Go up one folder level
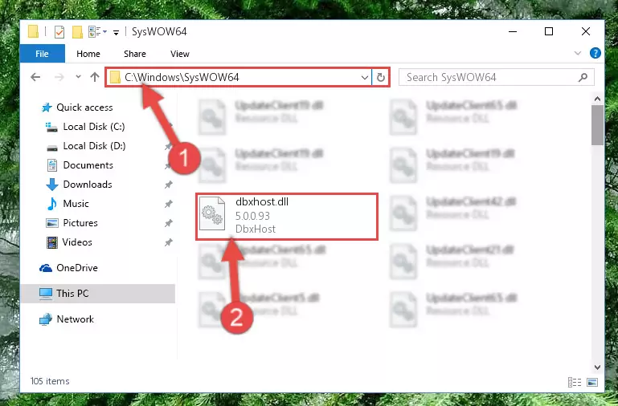Viewport: 618px width, 406px height. pyautogui.click(x=95, y=77)
